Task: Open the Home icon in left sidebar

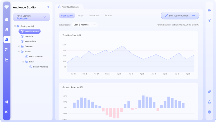Action: click(7, 19)
